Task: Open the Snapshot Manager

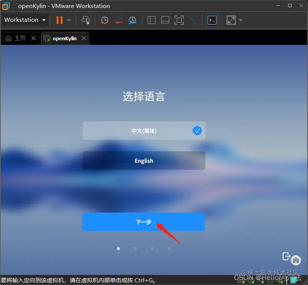Action: 132,20
